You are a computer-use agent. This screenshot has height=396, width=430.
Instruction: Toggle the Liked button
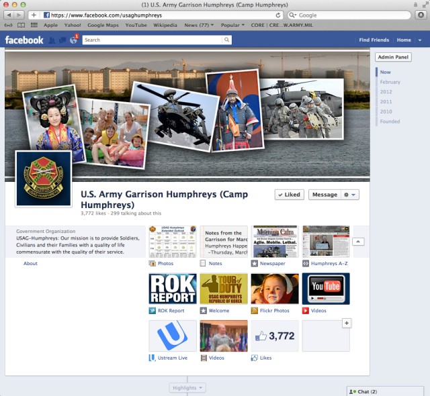click(x=290, y=195)
